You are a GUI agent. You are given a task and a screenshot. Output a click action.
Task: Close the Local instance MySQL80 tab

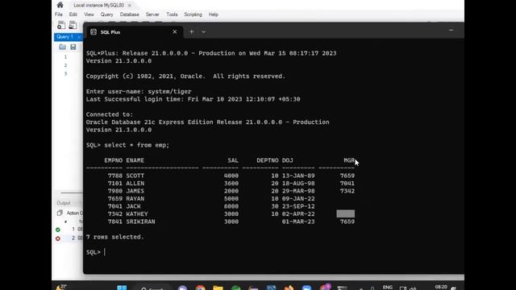pos(129,6)
